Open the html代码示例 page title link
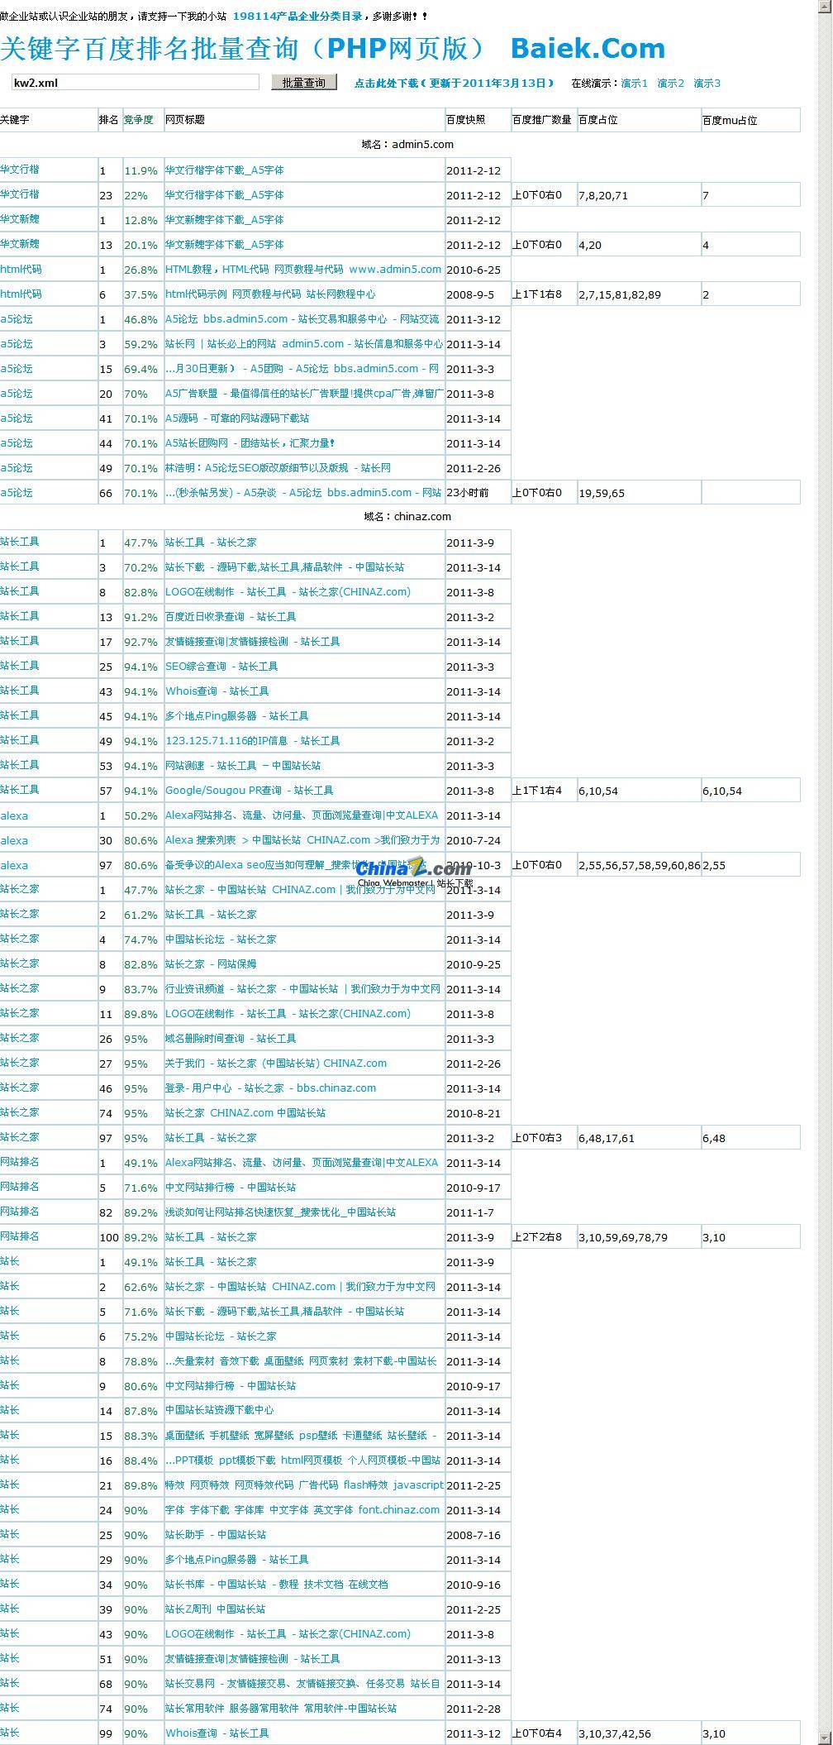833x1745 pixels. point(270,294)
